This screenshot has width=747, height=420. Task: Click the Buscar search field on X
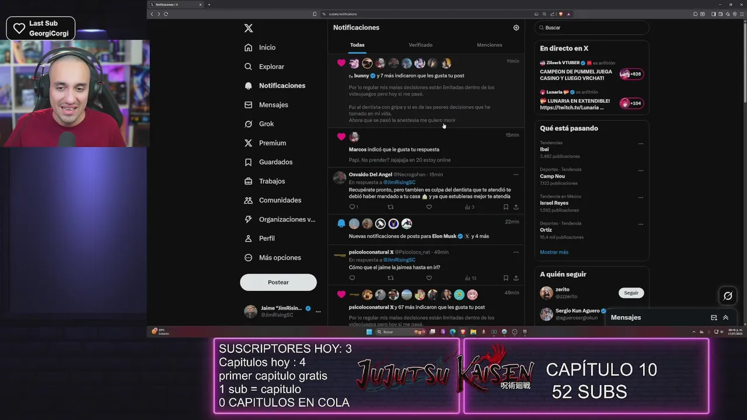tap(592, 27)
